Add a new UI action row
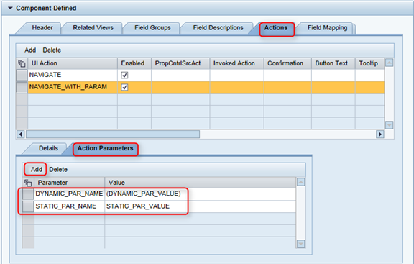This screenshot has width=414, height=264. pyautogui.click(x=30, y=50)
